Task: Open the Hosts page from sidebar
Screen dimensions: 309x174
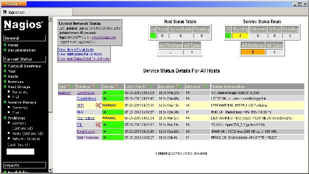Action: click(13, 76)
